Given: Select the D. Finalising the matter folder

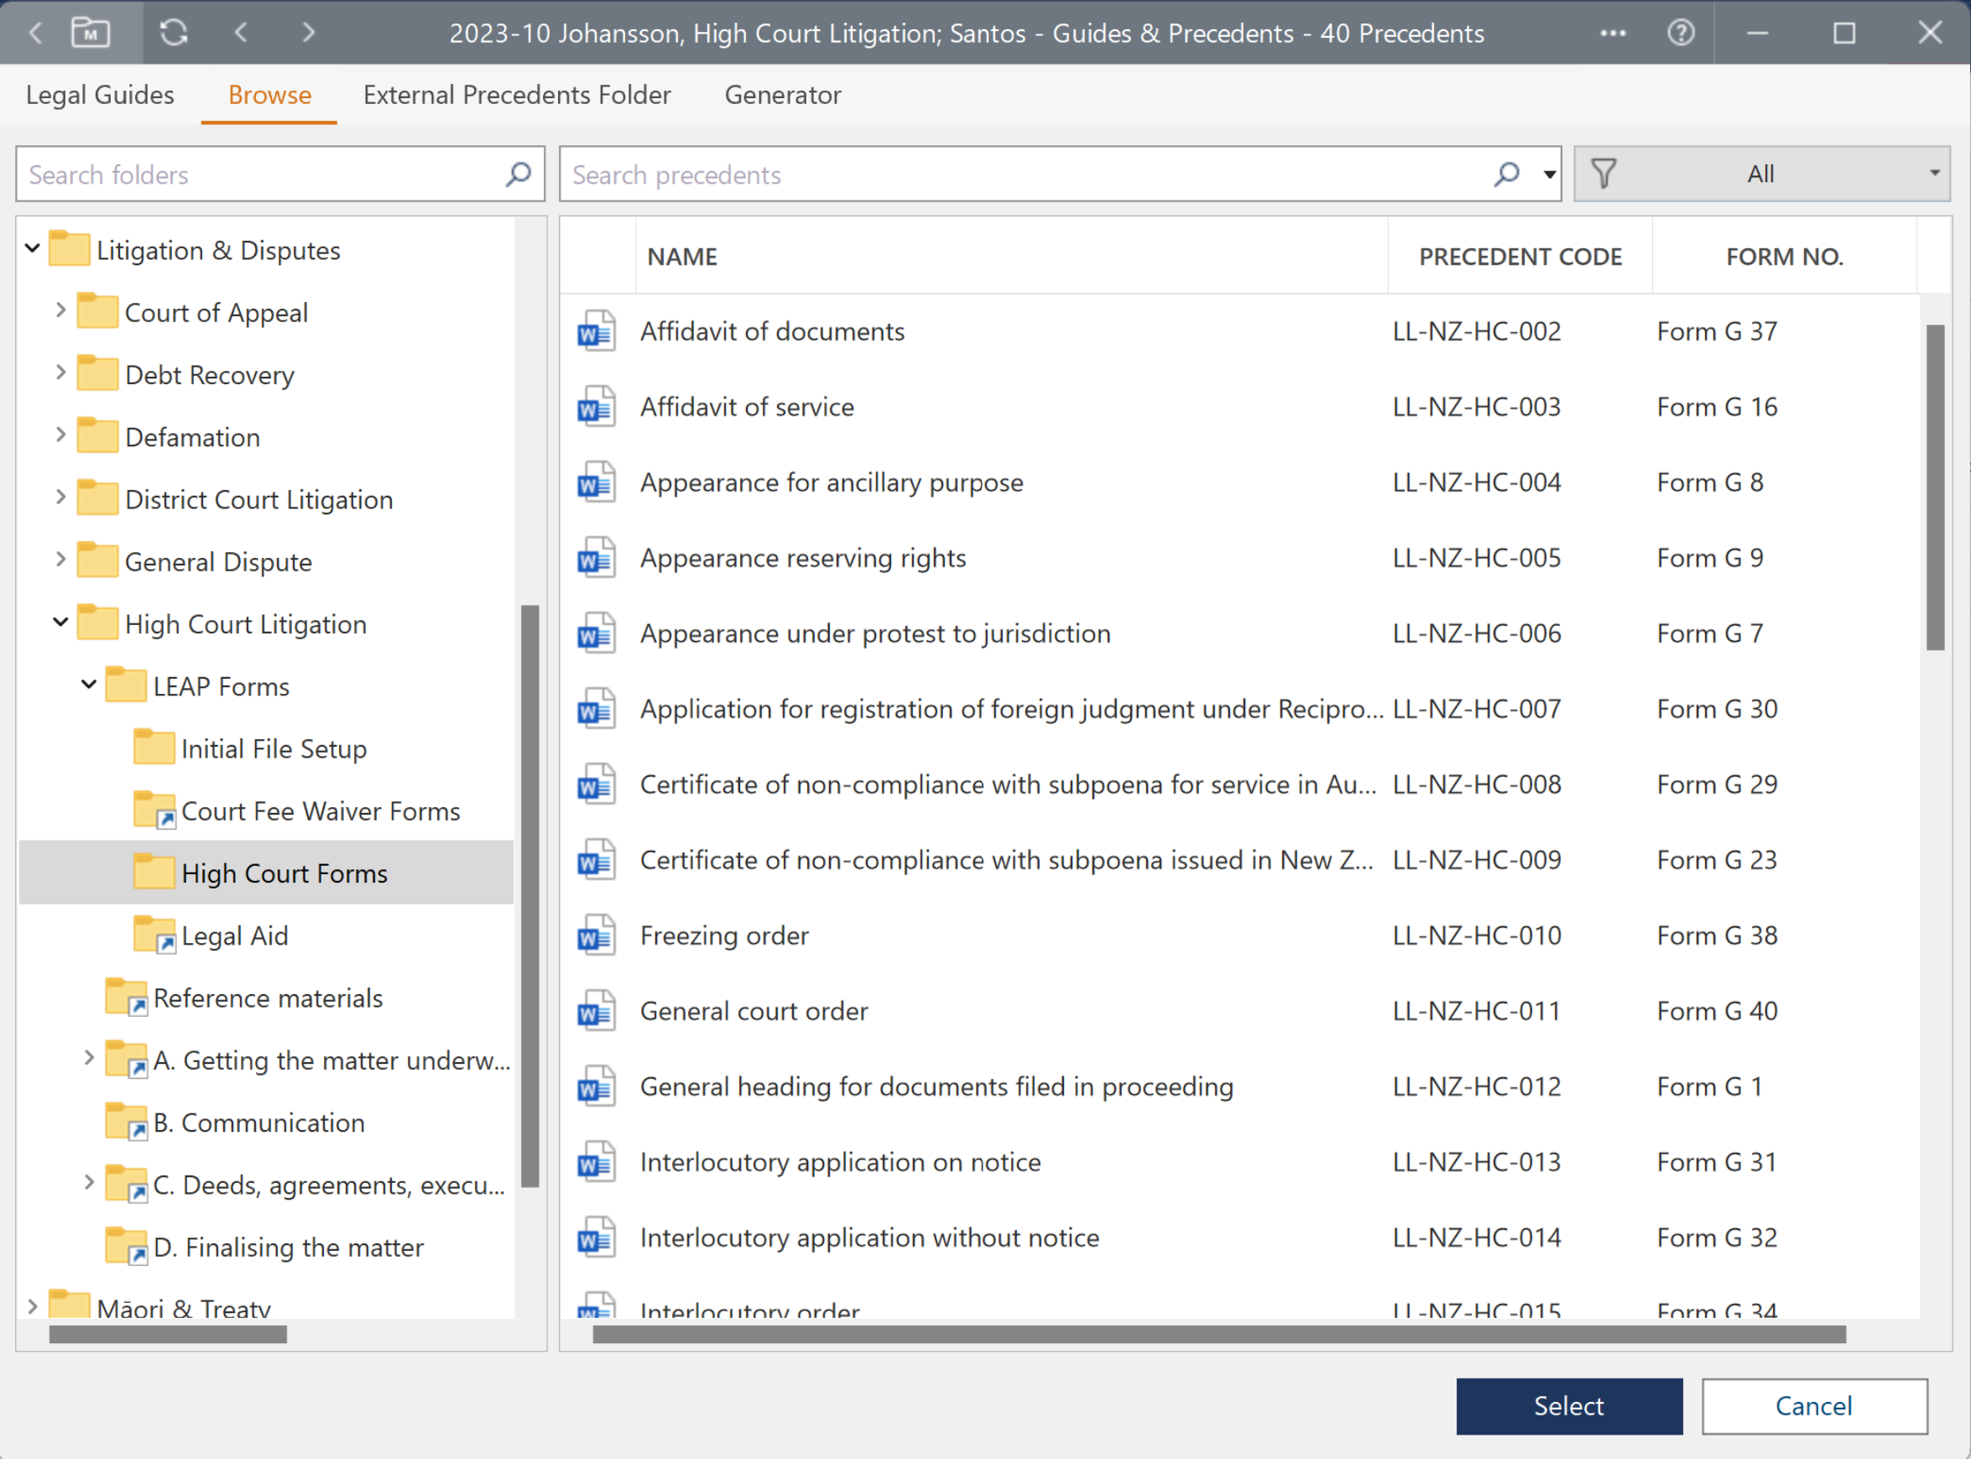Looking at the screenshot, I should 288,1247.
